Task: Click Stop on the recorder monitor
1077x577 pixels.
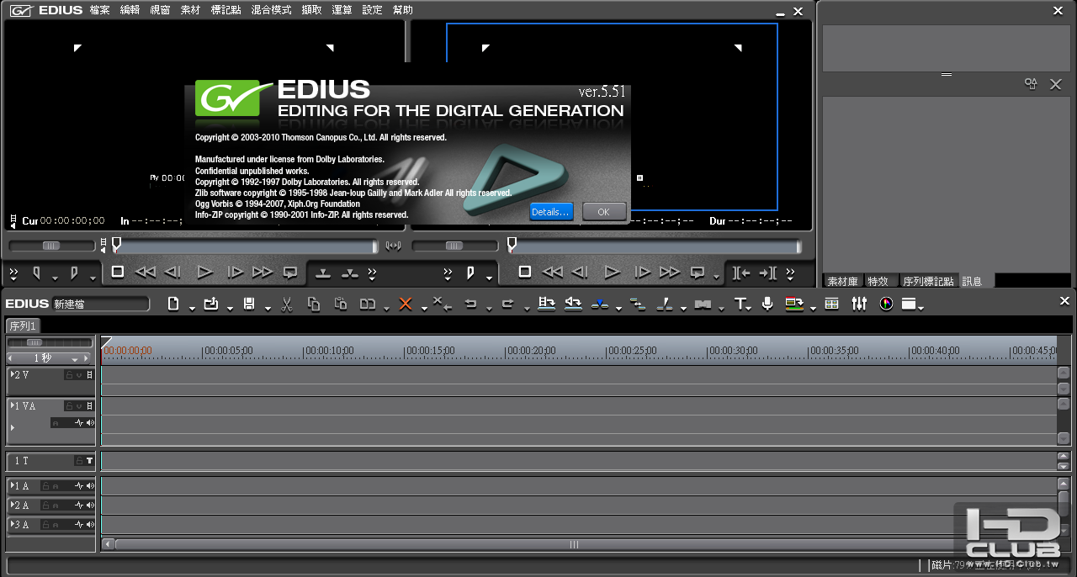Action: (524, 272)
